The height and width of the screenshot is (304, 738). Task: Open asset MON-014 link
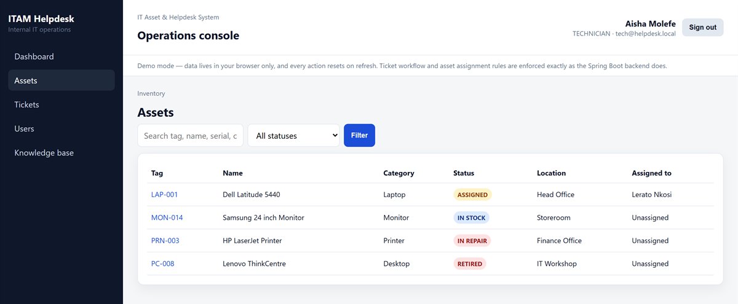click(x=167, y=217)
